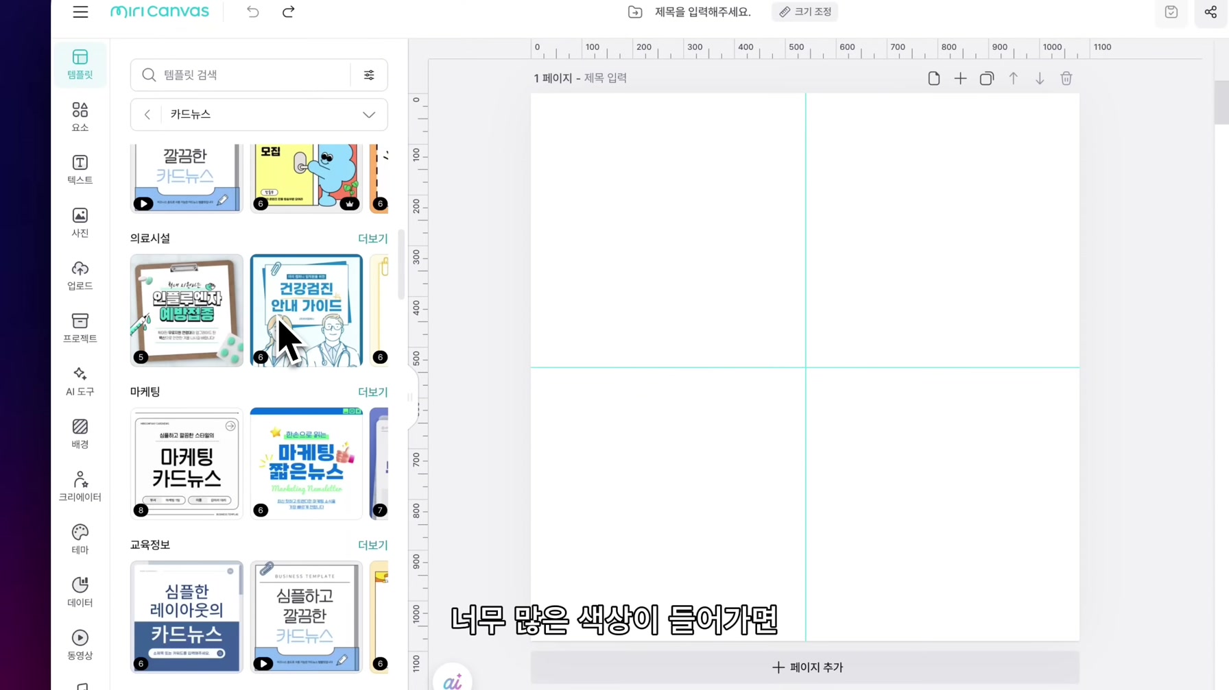
Task: Open the 프로젝트 projects tab
Action: [80, 328]
